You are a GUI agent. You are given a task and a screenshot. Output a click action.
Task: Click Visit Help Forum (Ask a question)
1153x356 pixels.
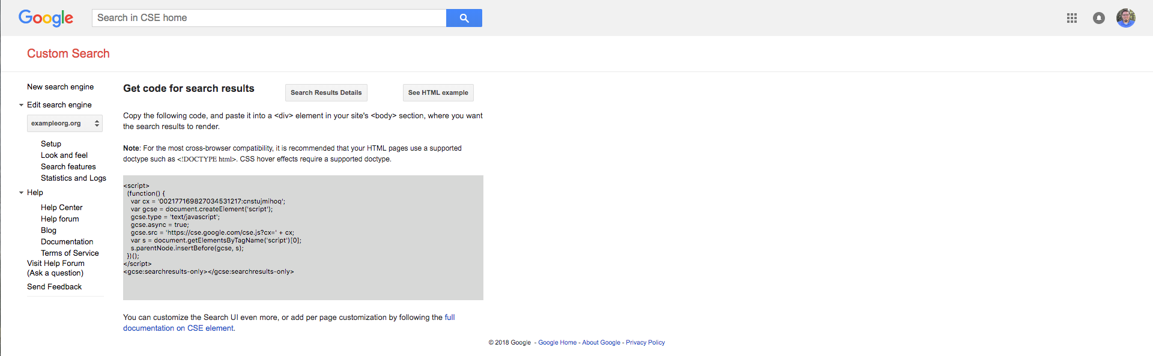pyautogui.click(x=56, y=268)
